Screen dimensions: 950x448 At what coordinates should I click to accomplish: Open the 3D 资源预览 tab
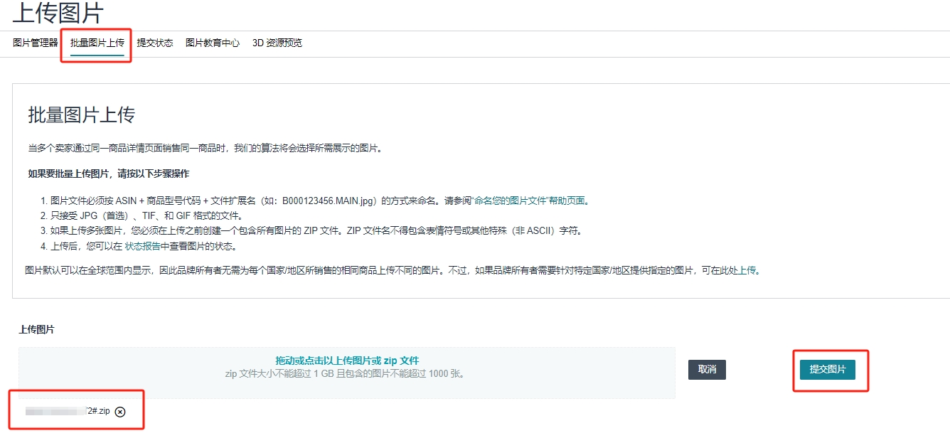pyautogui.click(x=277, y=43)
